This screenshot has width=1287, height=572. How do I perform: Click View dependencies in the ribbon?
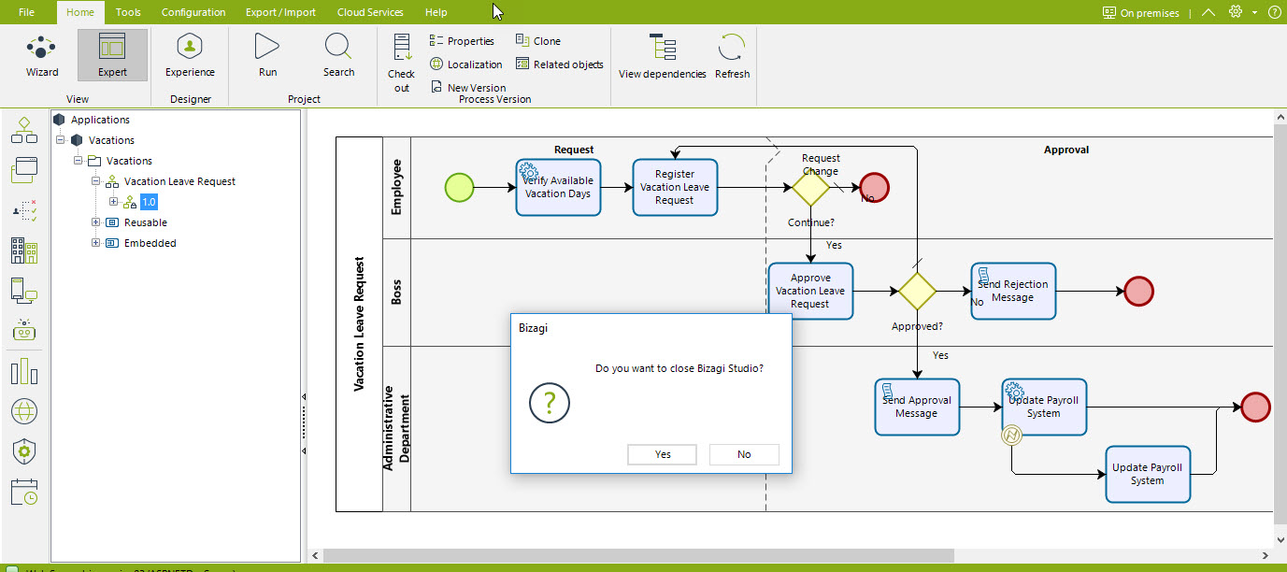tap(663, 57)
